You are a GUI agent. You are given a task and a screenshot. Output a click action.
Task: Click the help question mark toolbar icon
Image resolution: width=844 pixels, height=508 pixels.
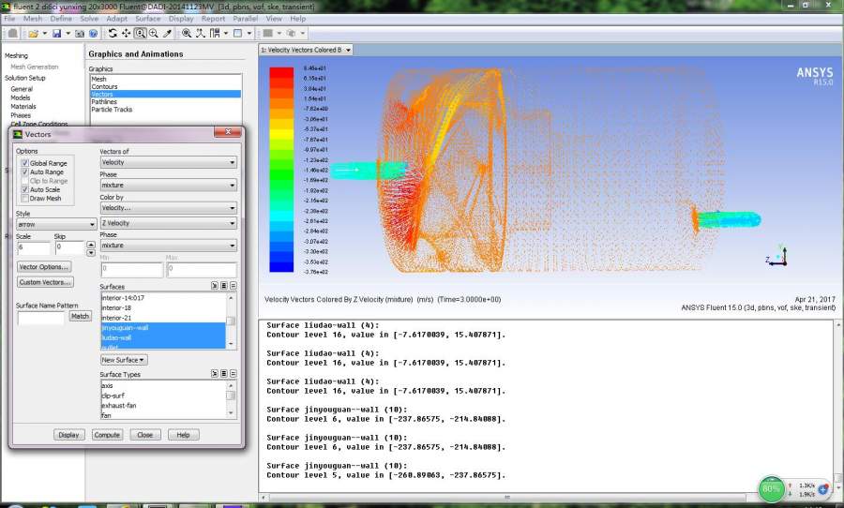[x=93, y=34]
